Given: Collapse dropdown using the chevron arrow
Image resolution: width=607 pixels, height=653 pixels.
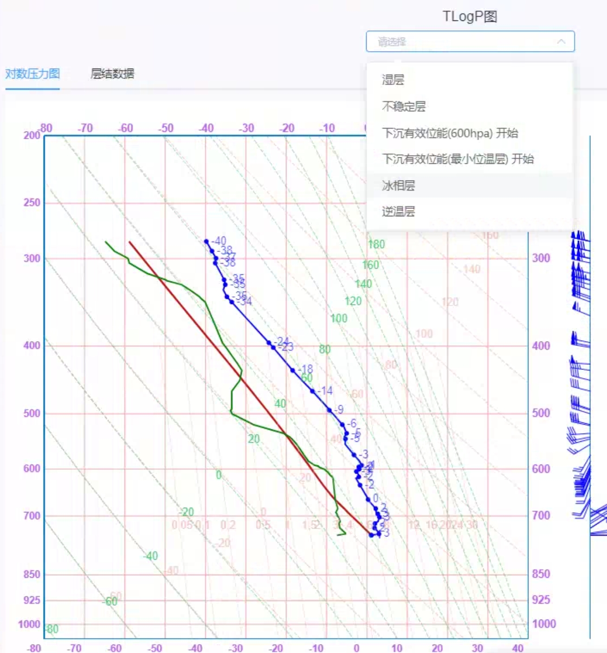Looking at the screenshot, I should point(561,42).
